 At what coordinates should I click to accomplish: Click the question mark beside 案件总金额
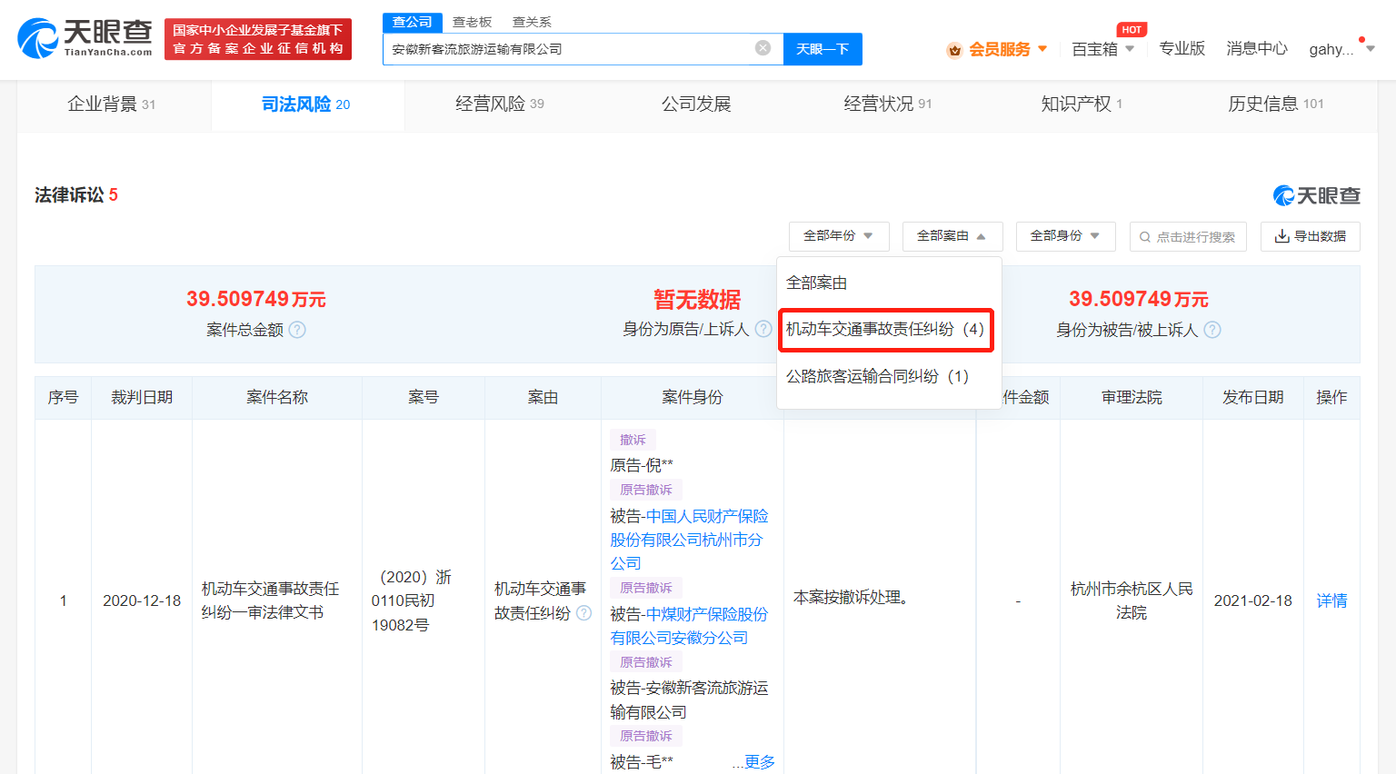coord(296,331)
